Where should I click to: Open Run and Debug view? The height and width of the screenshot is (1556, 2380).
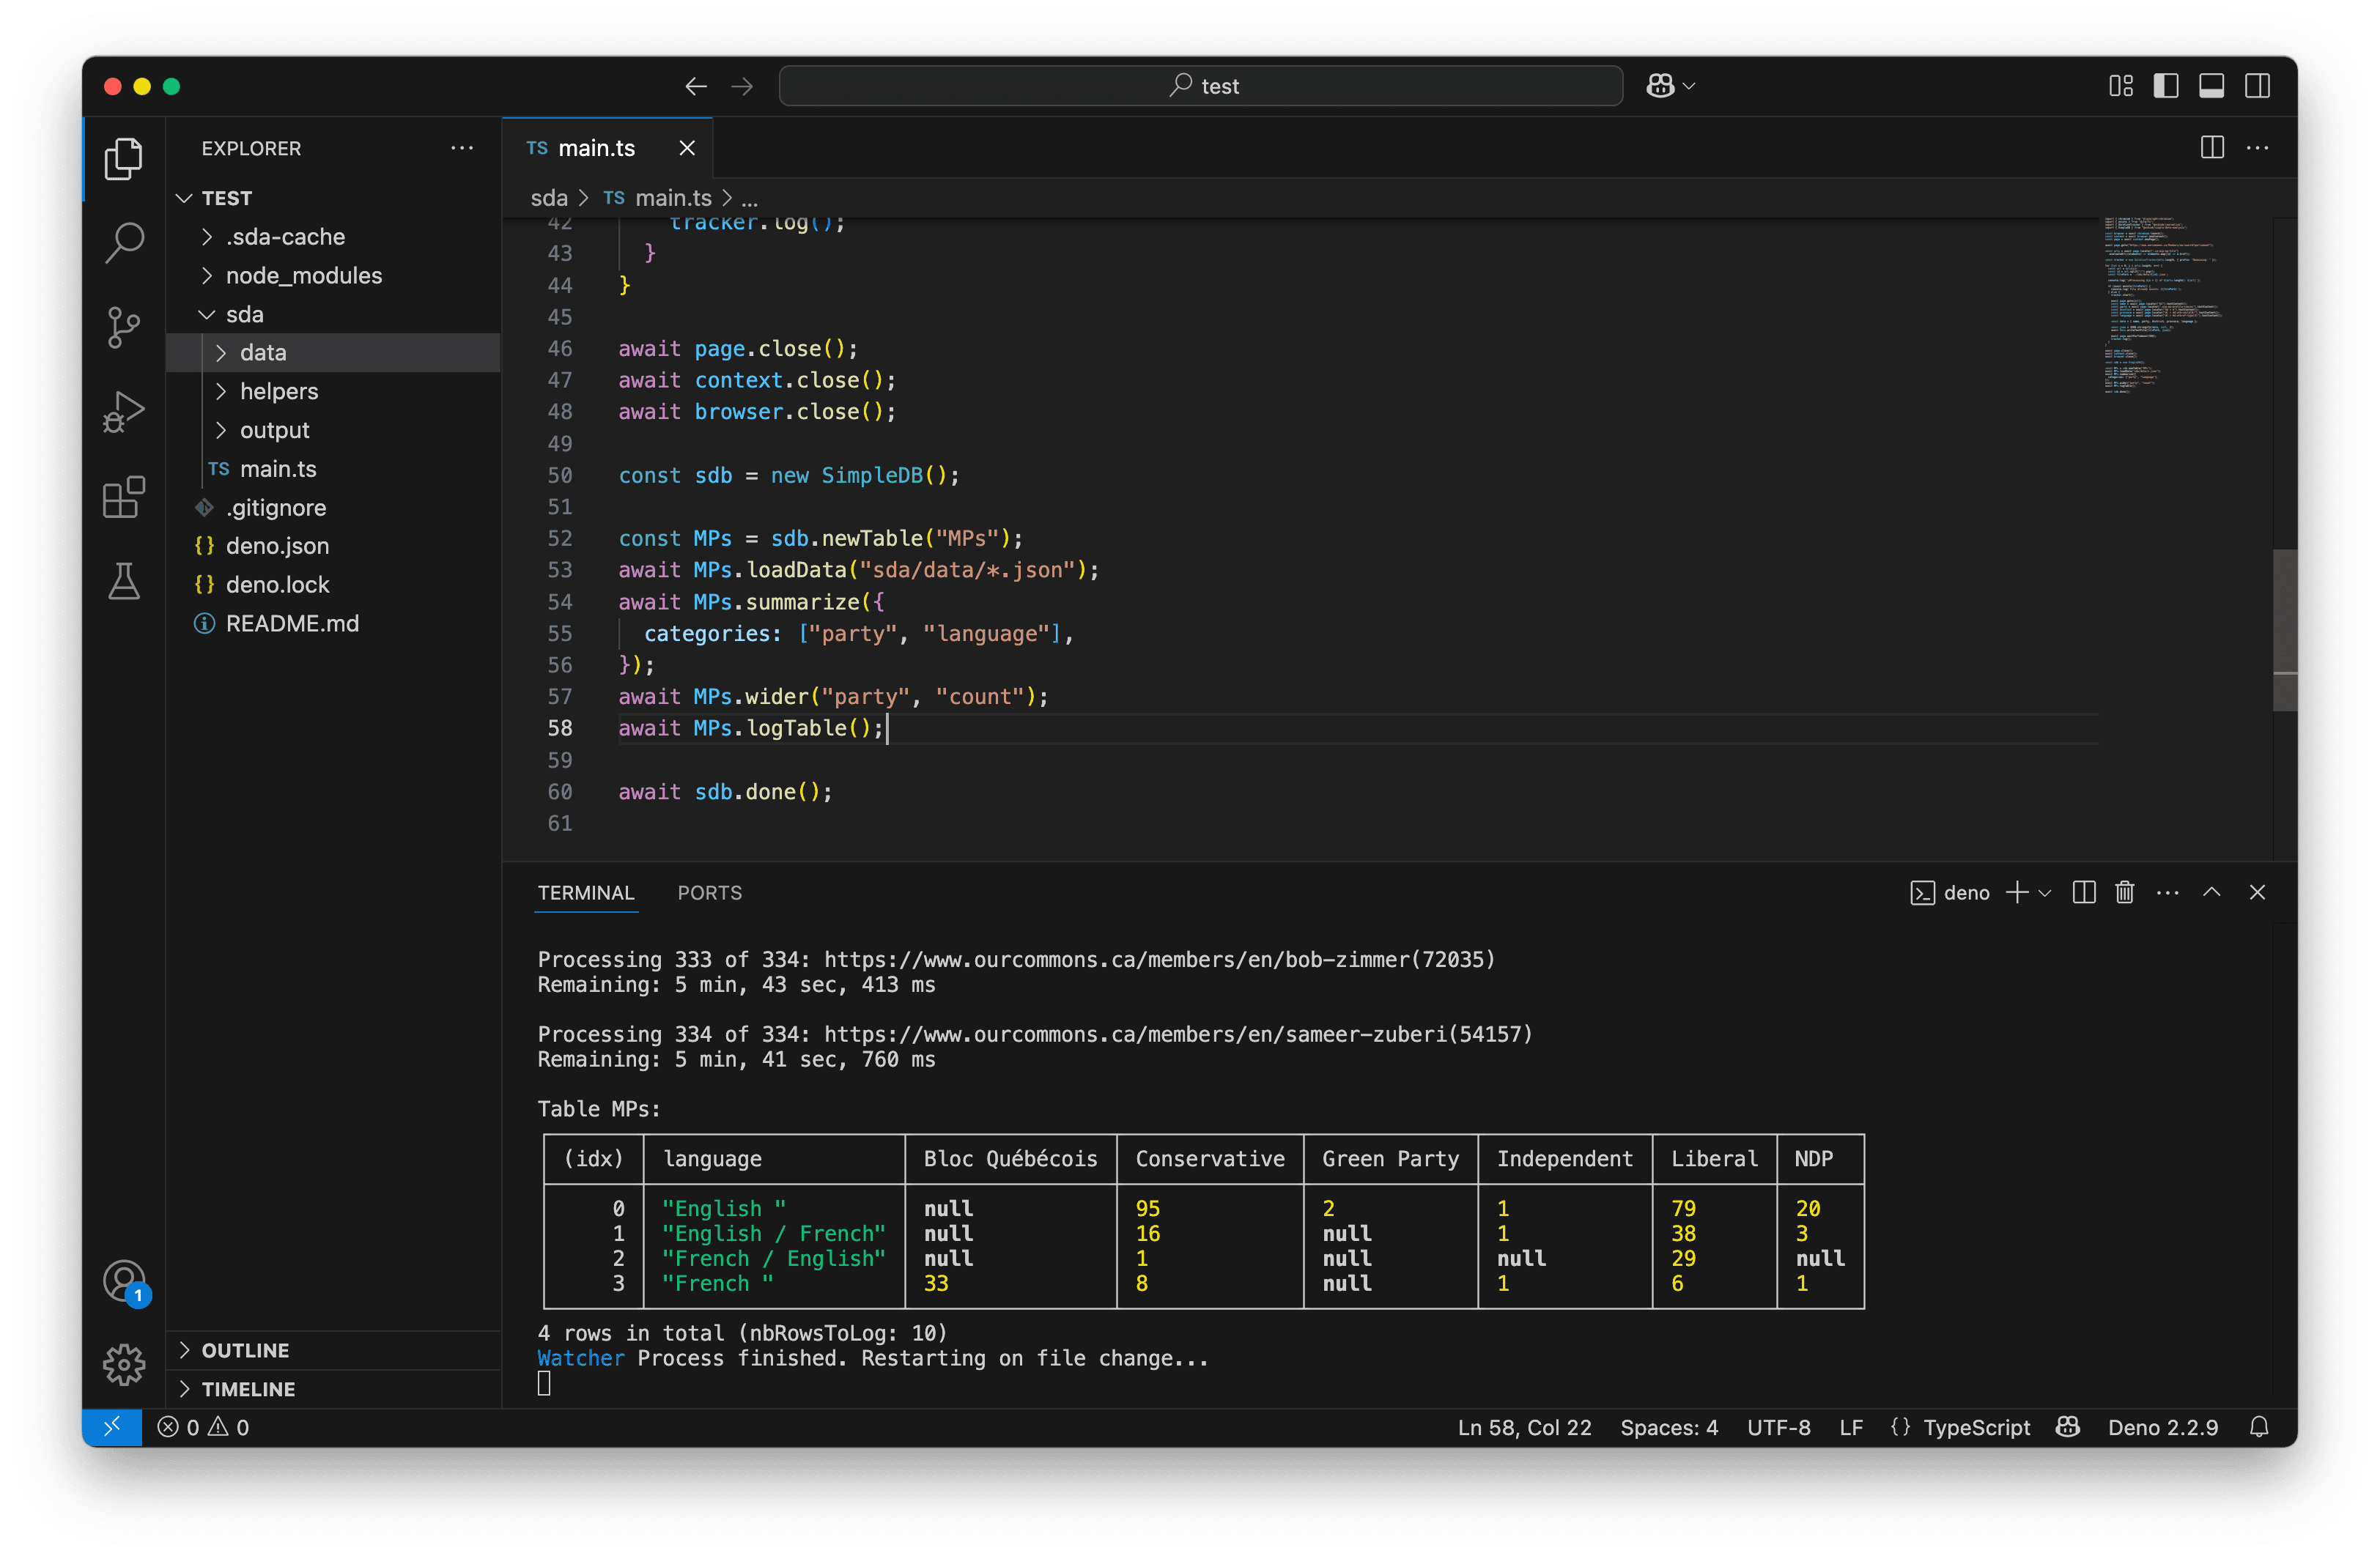tap(124, 412)
